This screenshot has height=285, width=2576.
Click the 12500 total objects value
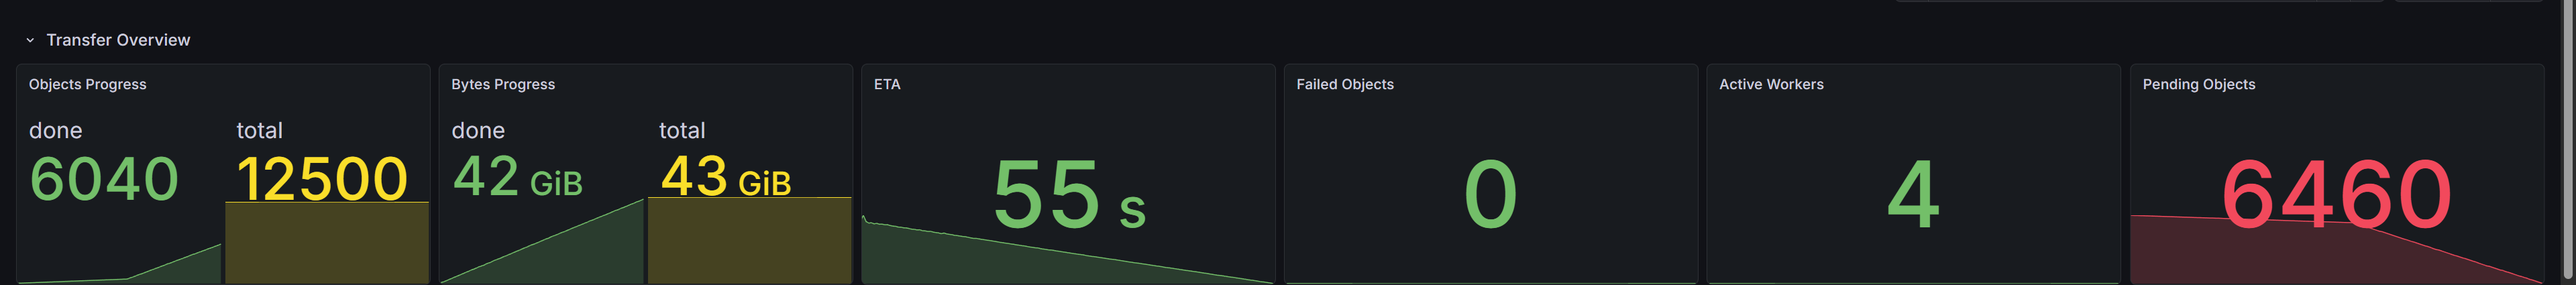point(322,179)
